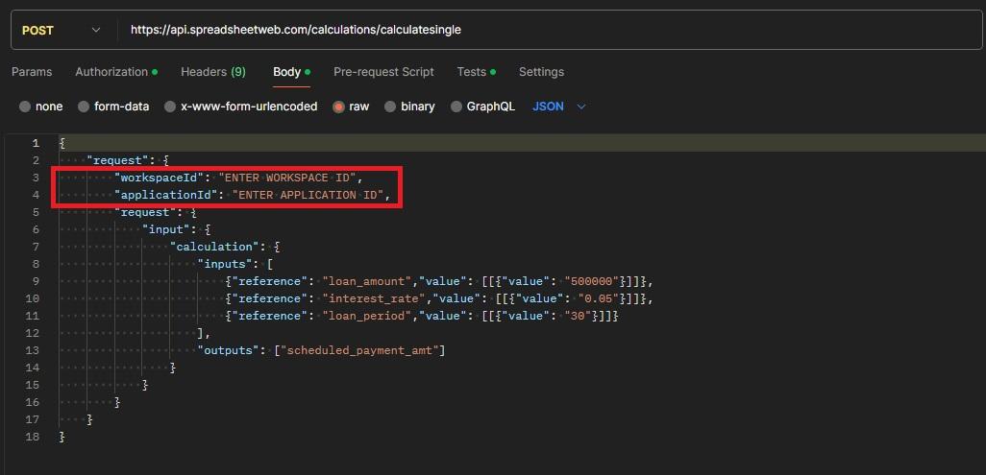Click the "inputs" key on line 8
The height and width of the screenshot is (475, 986).
[225, 264]
